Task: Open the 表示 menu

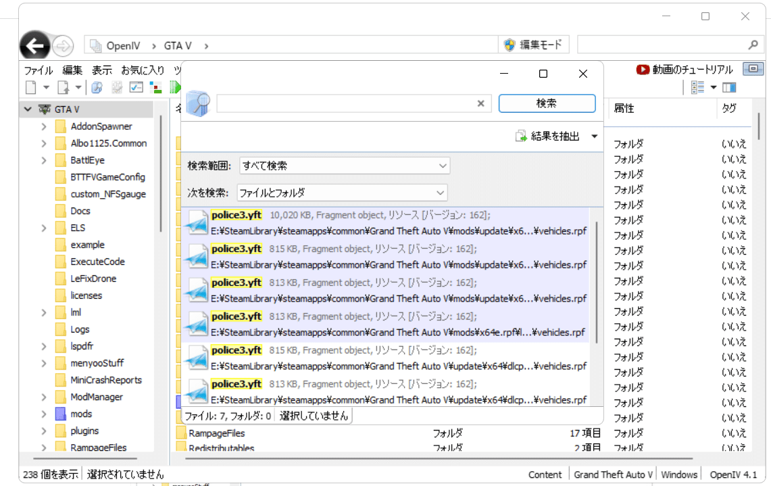Action: 102,70
